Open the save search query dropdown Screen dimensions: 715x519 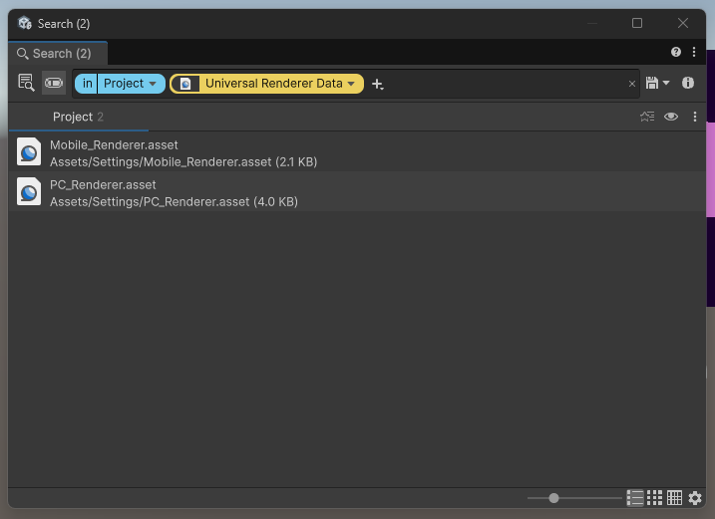pos(658,84)
